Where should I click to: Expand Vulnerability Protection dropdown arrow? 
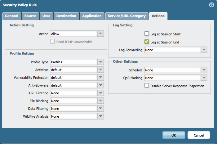tap(100, 78)
